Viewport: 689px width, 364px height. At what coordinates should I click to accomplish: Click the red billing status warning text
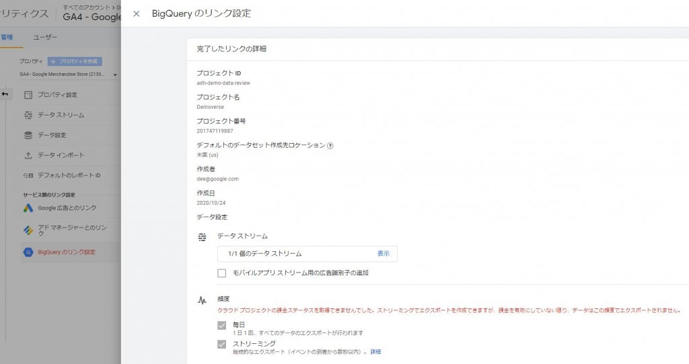point(449,310)
